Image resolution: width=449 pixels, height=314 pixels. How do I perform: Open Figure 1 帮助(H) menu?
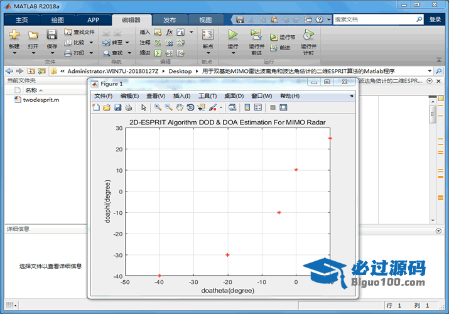tap(289, 96)
